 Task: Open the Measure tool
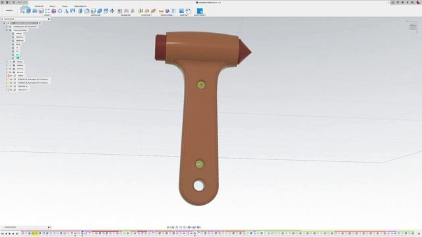[x=161, y=11]
